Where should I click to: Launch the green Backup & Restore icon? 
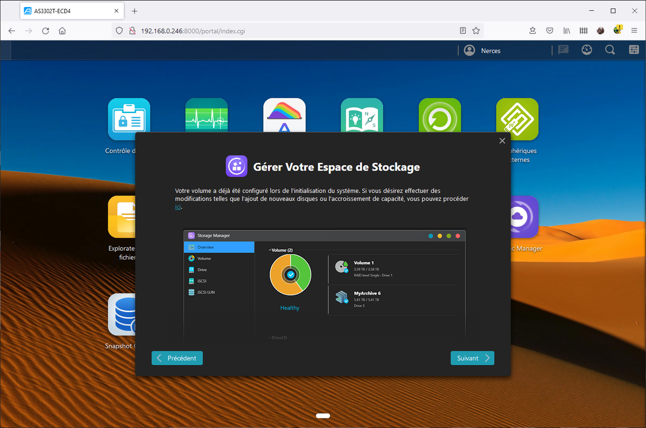[440, 115]
